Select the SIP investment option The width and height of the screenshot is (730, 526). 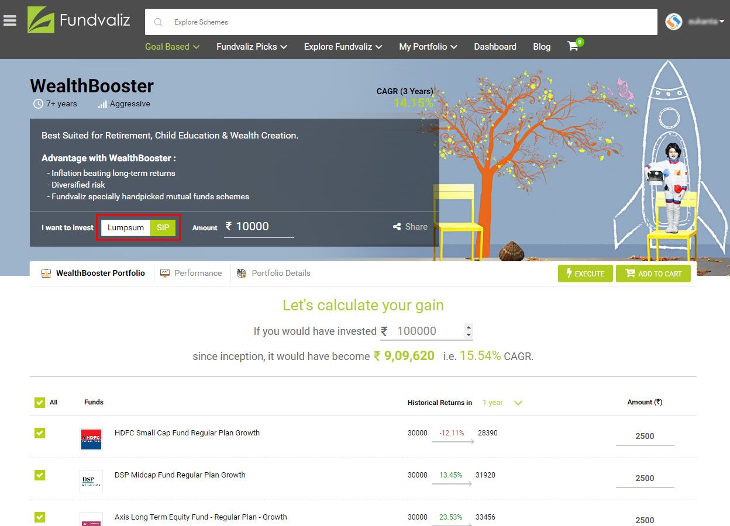point(163,227)
